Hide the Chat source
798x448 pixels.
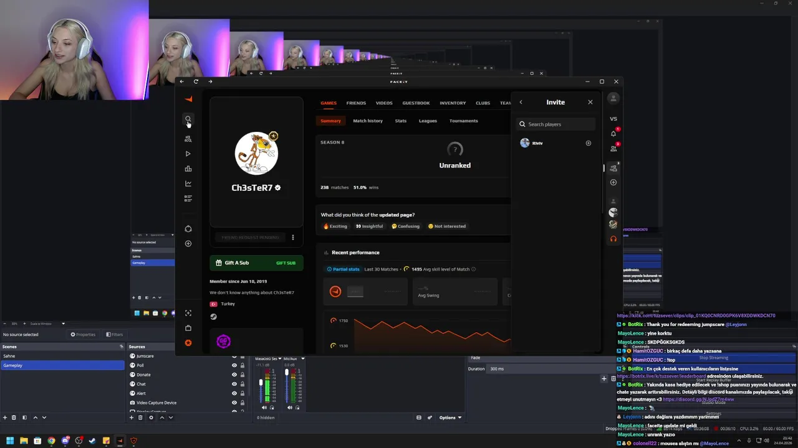234,384
